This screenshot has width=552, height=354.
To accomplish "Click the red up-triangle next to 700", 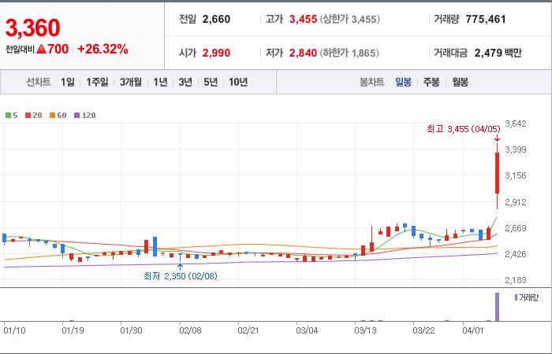I will pos(41,49).
